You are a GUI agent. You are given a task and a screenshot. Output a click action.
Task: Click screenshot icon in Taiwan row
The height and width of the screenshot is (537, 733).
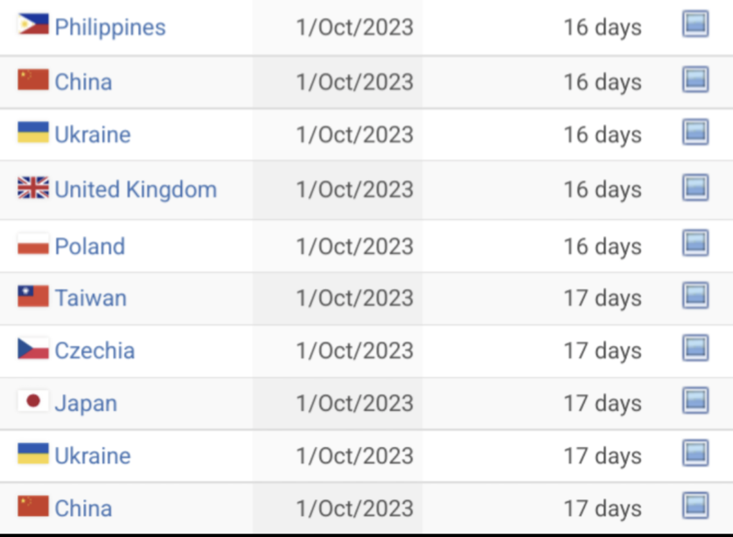(x=695, y=295)
